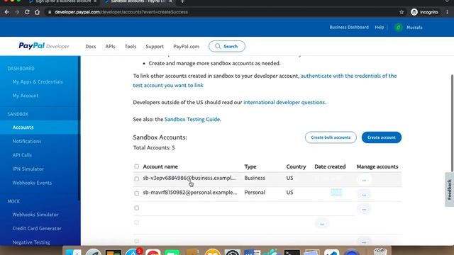Check the sb-mavrf8150982 personal account checkbox

tap(137, 193)
